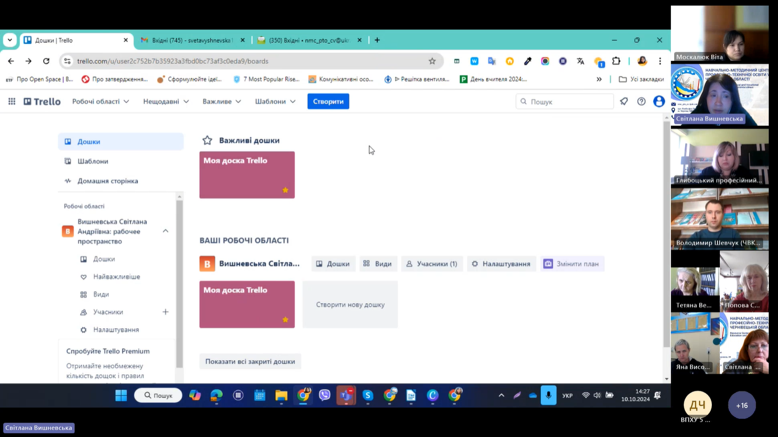This screenshot has height=437, width=778.
Task: Open the Trello help question icon
Action: (641, 101)
